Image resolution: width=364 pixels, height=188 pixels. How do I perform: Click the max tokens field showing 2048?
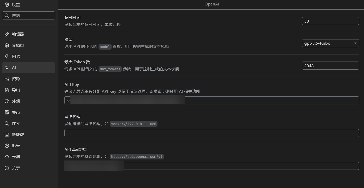330,66
